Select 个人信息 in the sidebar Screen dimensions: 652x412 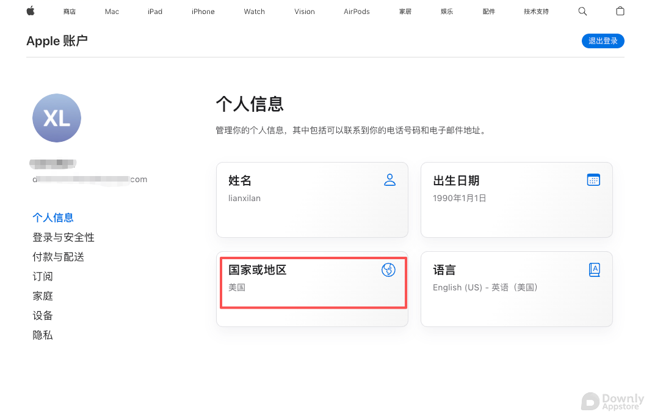click(x=53, y=218)
